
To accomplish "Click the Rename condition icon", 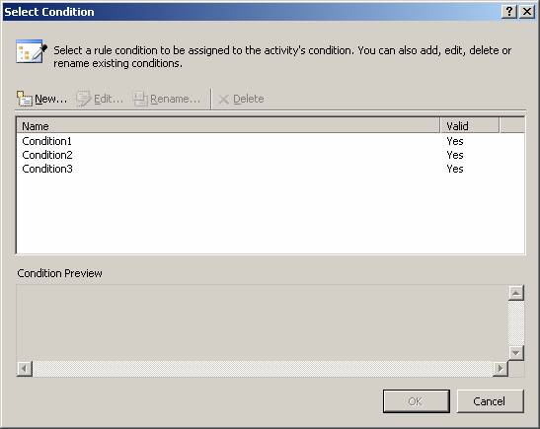I will click(140, 99).
